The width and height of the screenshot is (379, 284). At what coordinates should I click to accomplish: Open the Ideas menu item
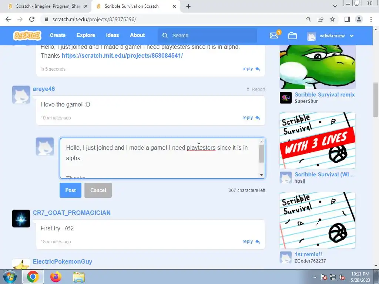(x=113, y=35)
